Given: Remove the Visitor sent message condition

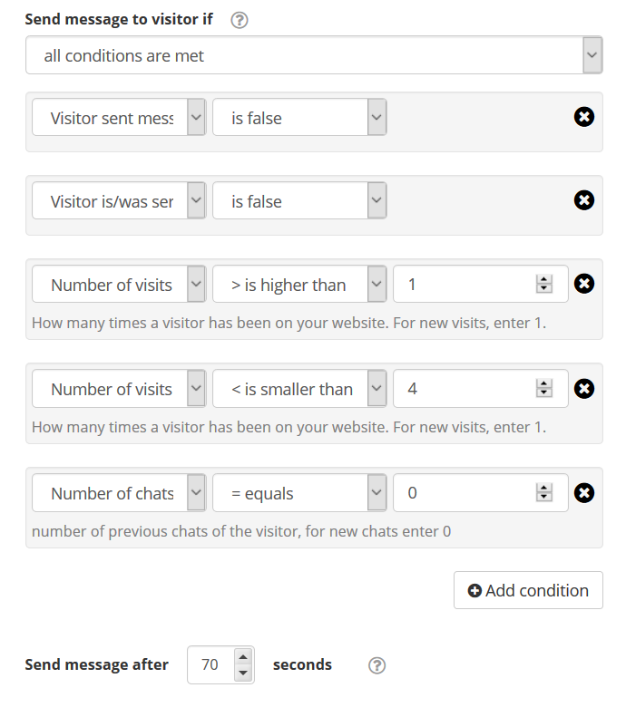Looking at the screenshot, I should coord(584,117).
